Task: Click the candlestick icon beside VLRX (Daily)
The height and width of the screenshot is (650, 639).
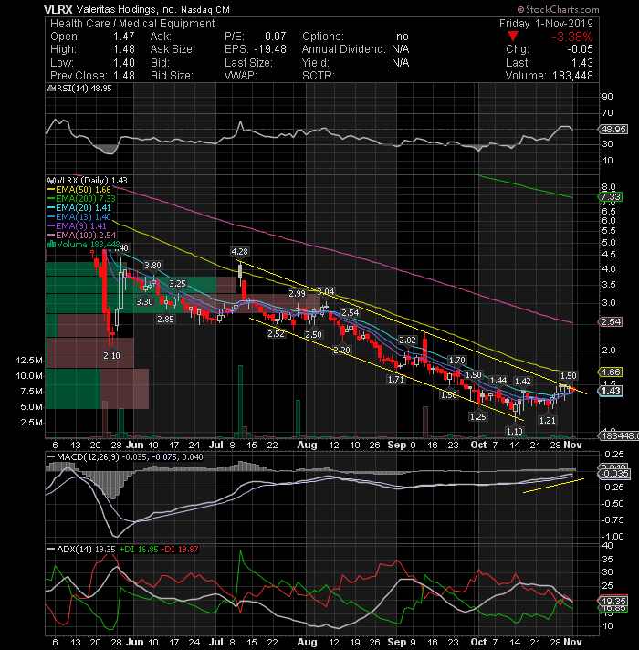Action: tap(51, 181)
